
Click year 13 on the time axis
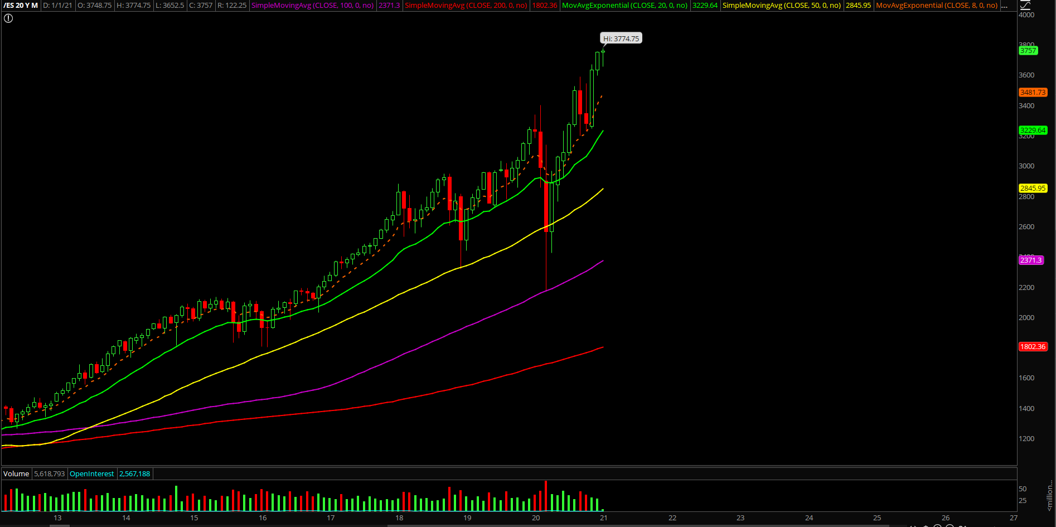coord(57,518)
